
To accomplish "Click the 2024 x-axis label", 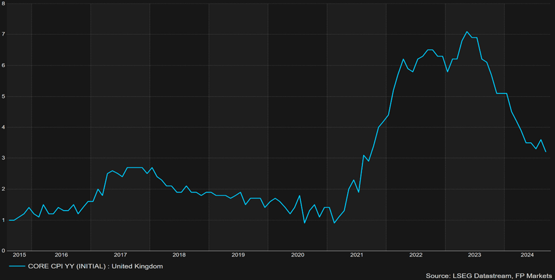I will tap(527, 255).
